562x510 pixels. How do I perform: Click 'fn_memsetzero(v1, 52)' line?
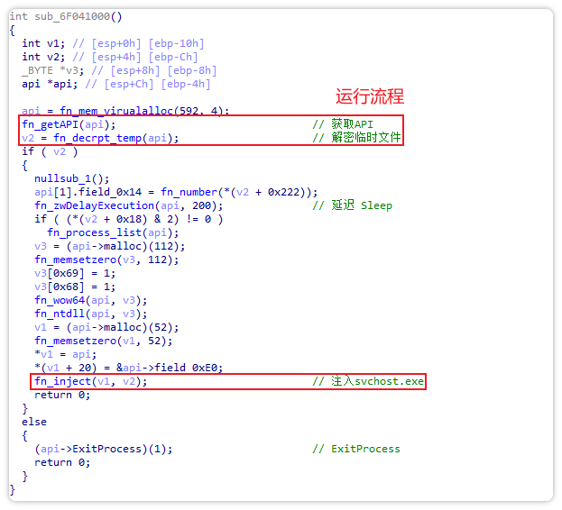coord(103,342)
